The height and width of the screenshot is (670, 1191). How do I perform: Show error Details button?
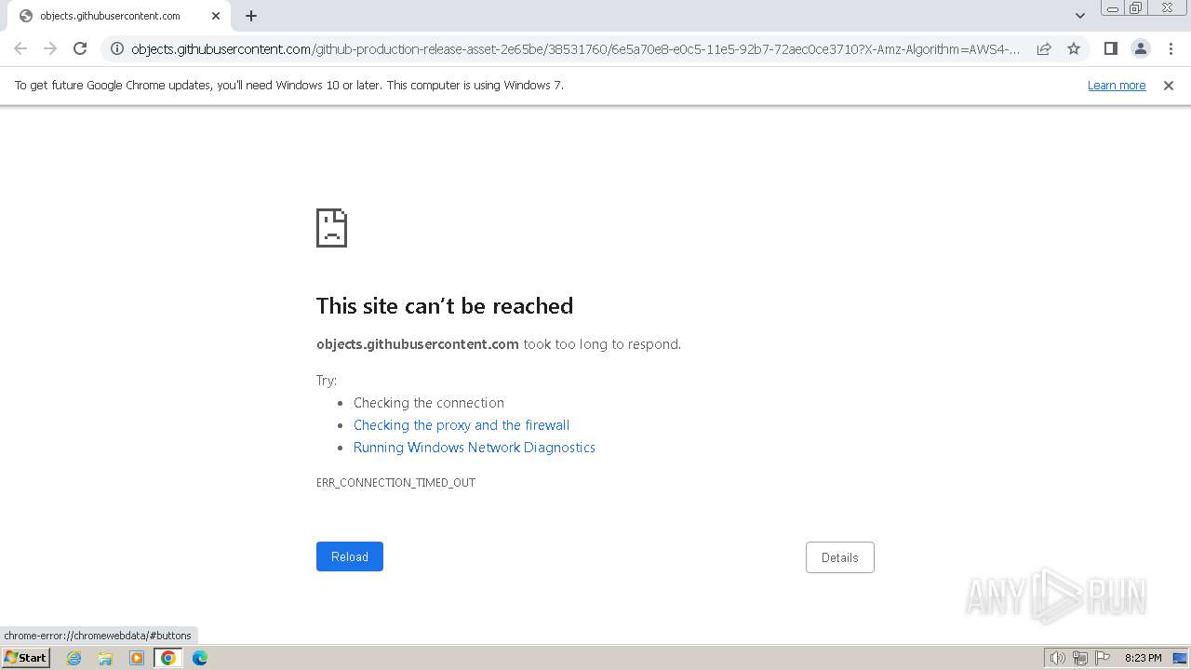tap(840, 557)
